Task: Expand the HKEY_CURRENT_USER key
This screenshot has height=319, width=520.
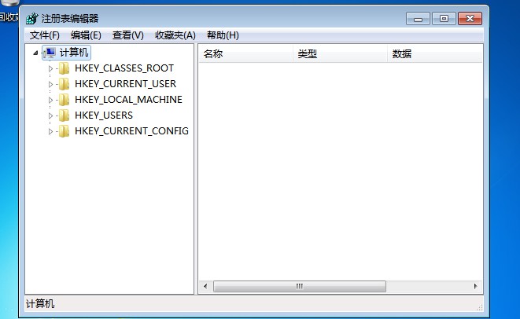Action: click(50, 84)
